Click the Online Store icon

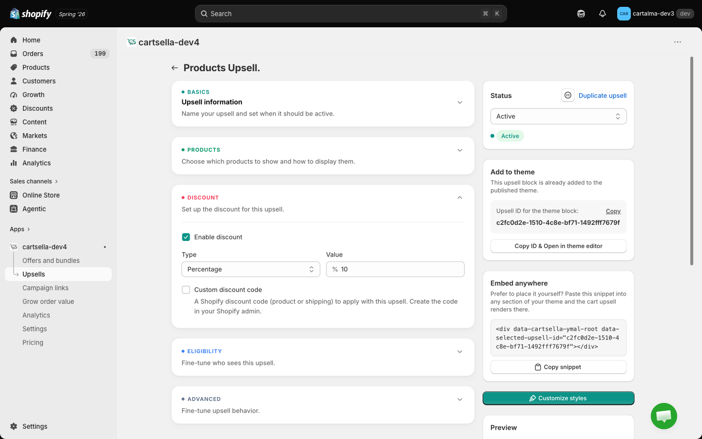coord(14,195)
